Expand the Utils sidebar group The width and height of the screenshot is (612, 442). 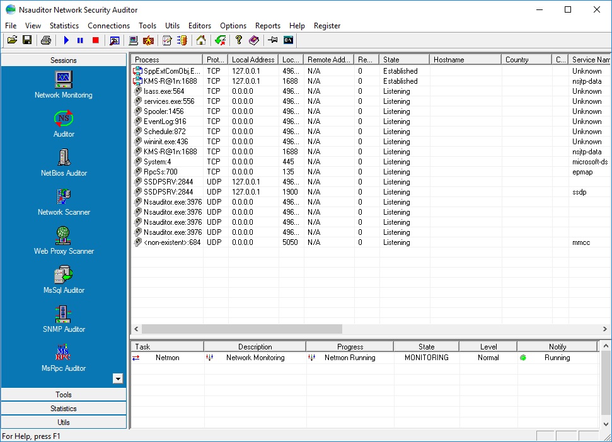tap(64, 422)
